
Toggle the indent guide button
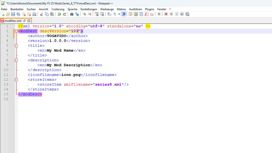pyautogui.click(x=124, y=14)
